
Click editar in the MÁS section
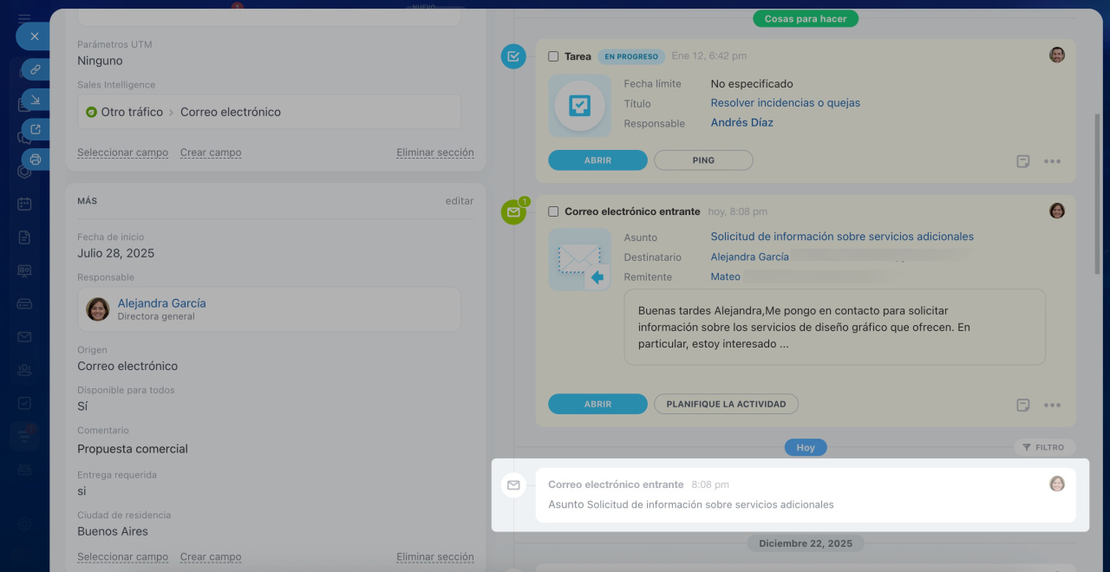(459, 201)
